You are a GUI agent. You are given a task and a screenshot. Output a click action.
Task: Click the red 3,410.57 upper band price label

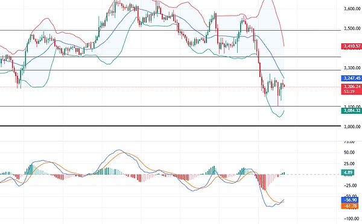pyautogui.click(x=352, y=46)
